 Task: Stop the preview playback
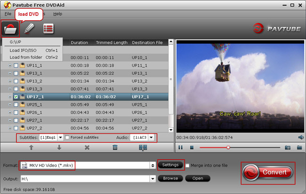[x=192, y=147]
